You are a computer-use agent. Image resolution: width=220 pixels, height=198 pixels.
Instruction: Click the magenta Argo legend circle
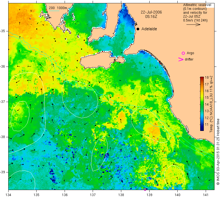tap(183, 53)
